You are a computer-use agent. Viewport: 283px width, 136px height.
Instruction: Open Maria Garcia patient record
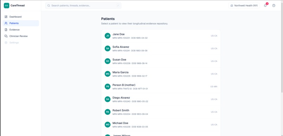point(161,74)
